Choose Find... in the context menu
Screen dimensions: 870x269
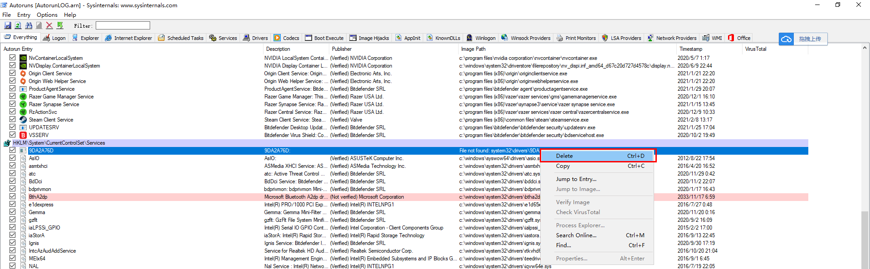[x=597, y=245]
